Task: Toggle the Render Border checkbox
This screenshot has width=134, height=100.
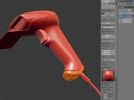Action: (102, 43)
